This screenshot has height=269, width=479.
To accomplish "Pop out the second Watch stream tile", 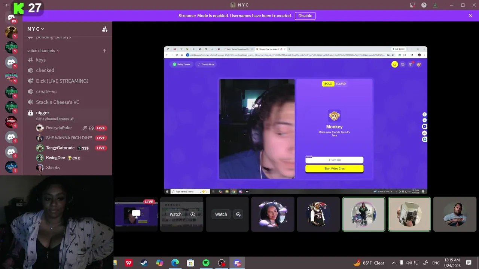I will click(238, 214).
